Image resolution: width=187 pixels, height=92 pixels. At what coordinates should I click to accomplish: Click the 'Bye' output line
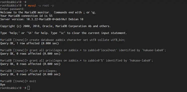[3, 85]
